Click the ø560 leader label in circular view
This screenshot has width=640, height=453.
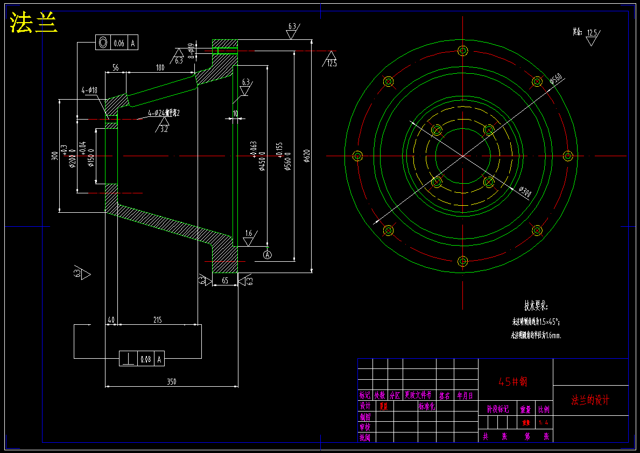556,79
